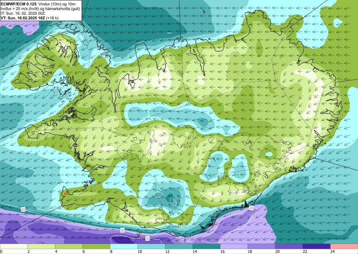Click the pink above-24 m/s legend swatch
The height and width of the screenshot is (254, 358).
click(x=344, y=246)
